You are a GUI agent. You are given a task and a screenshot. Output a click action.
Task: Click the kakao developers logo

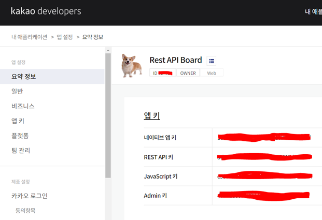(46, 11)
